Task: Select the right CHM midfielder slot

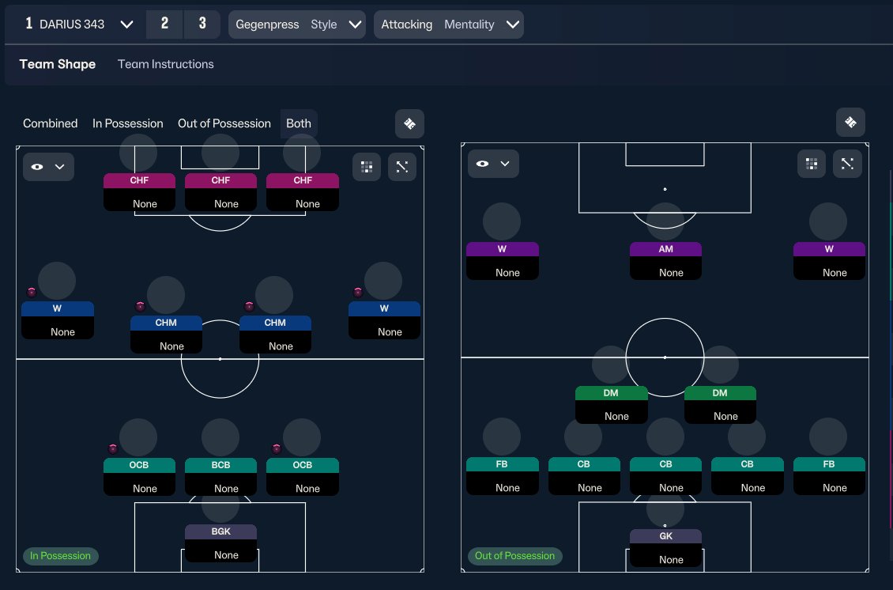Action: (x=275, y=335)
